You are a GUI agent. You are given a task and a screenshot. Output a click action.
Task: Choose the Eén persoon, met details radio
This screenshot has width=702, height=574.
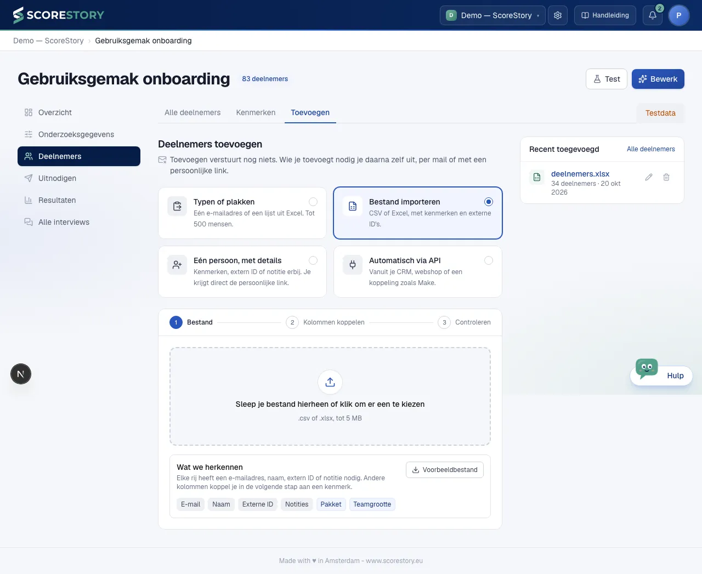point(313,260)
